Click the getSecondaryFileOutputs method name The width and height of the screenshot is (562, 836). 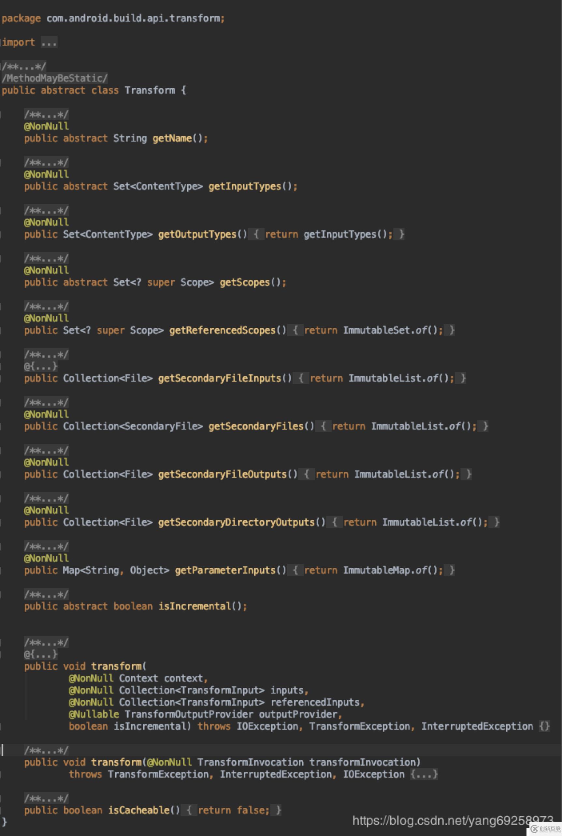tap(223, 474)
